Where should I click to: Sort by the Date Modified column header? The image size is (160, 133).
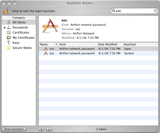[x=110, y=44]
